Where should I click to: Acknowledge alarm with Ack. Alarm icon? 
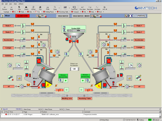[x=97, y=8]
